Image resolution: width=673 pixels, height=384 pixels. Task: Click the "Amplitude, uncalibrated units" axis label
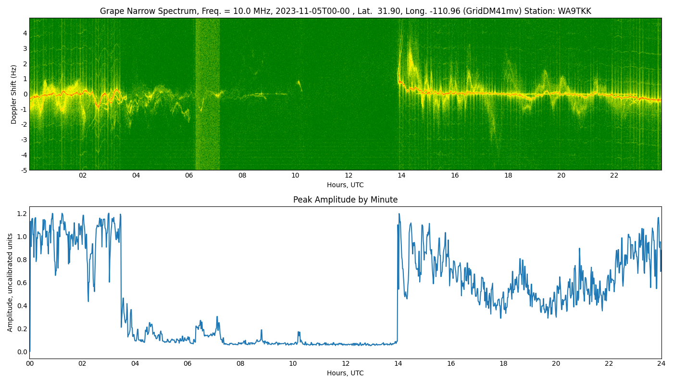[10, 282]
